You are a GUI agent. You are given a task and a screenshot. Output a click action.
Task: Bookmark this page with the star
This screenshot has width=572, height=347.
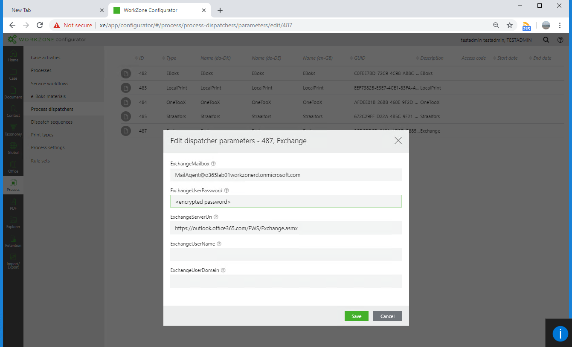(x=510, y=25)
